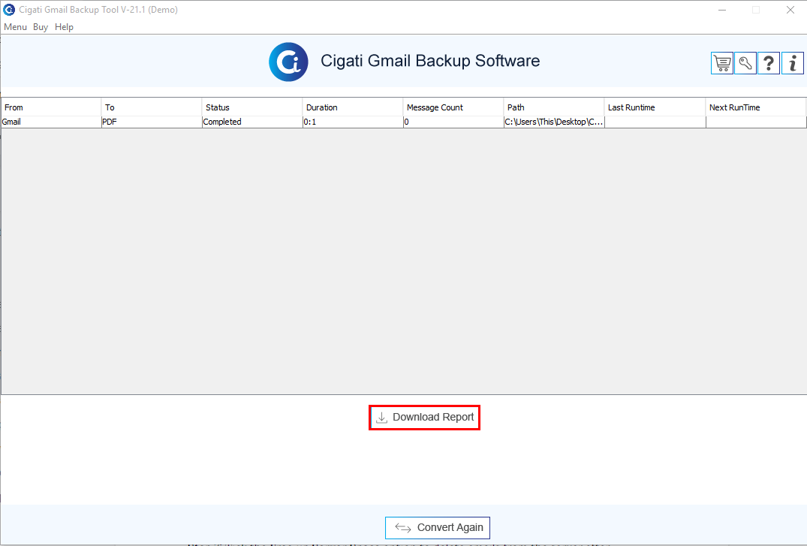Viewport: 807px width, 546px height.
Task: Minimize the Cigati Gmail Backup window
Action: coord(722,10)
